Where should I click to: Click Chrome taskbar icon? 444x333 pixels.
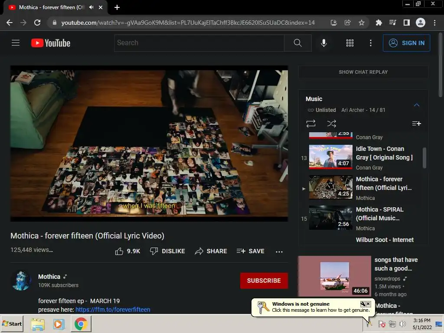pos(81,324)
